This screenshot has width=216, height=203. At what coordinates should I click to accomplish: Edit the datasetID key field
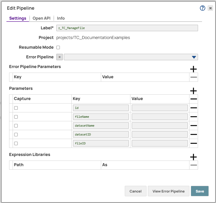101,134
